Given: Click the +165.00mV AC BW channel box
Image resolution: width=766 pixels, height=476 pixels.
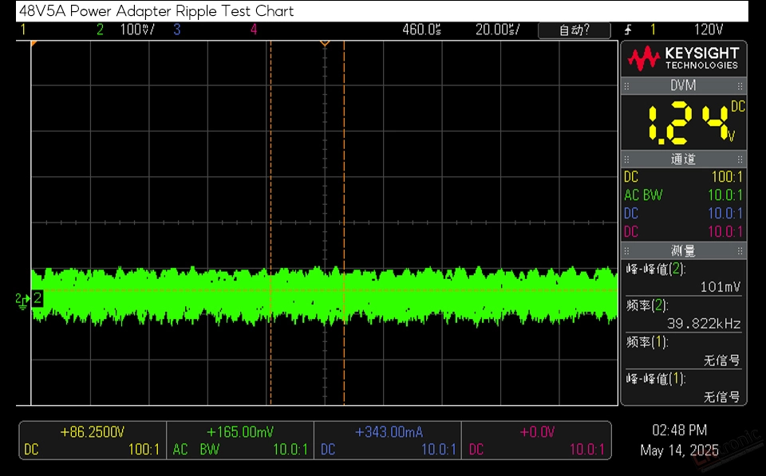Looking at the screenshot, I should [x=240, y=440].
